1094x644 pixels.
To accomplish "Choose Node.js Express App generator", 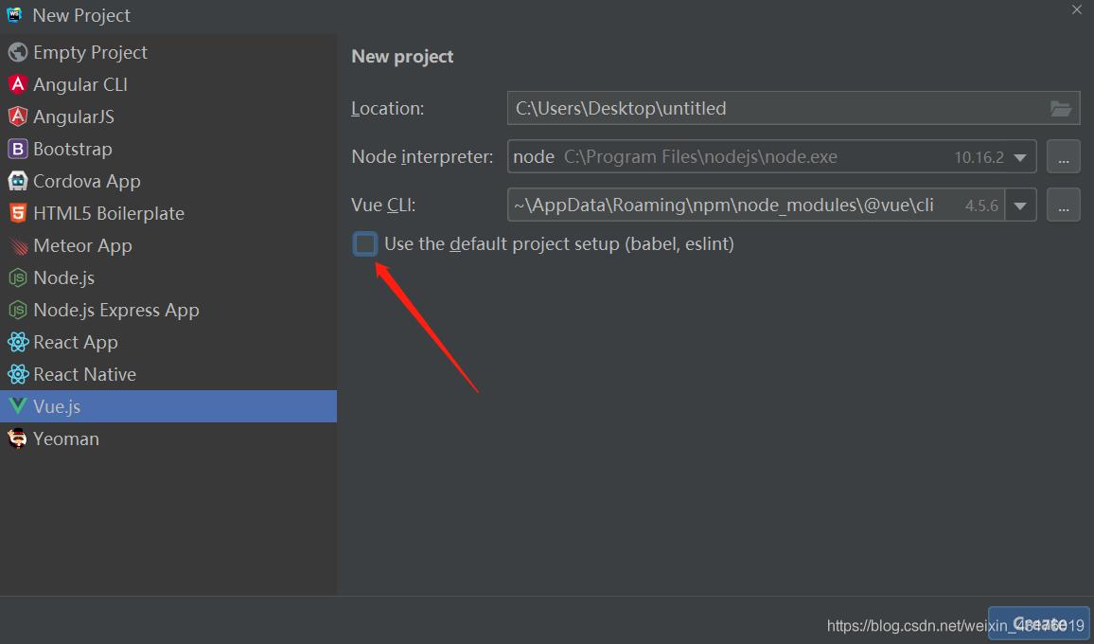I will (115, 310).
